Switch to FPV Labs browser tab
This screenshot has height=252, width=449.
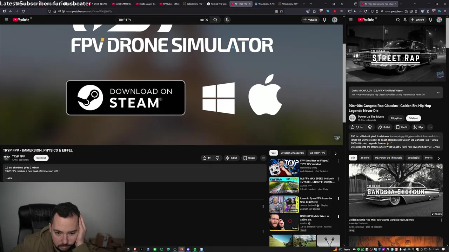[169, 4]
